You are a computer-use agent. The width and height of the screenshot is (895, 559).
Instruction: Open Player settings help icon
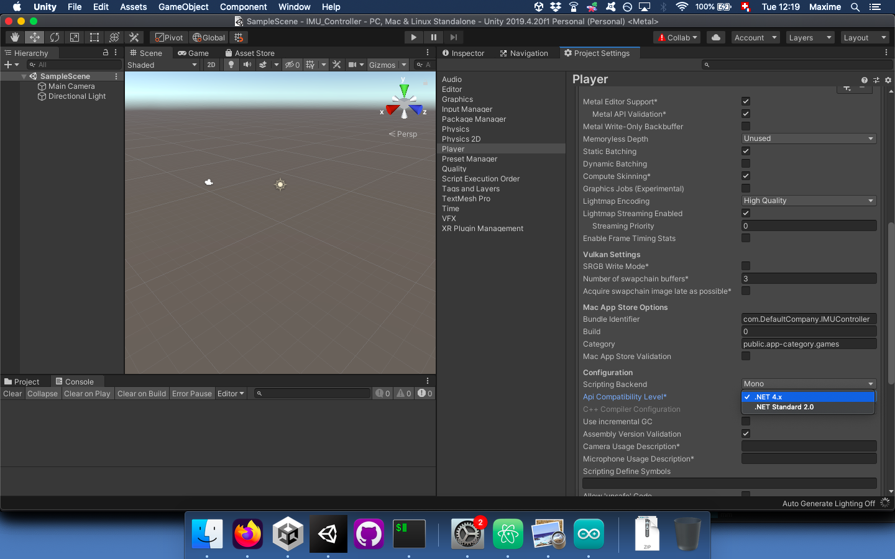click(x=865, y=80)
